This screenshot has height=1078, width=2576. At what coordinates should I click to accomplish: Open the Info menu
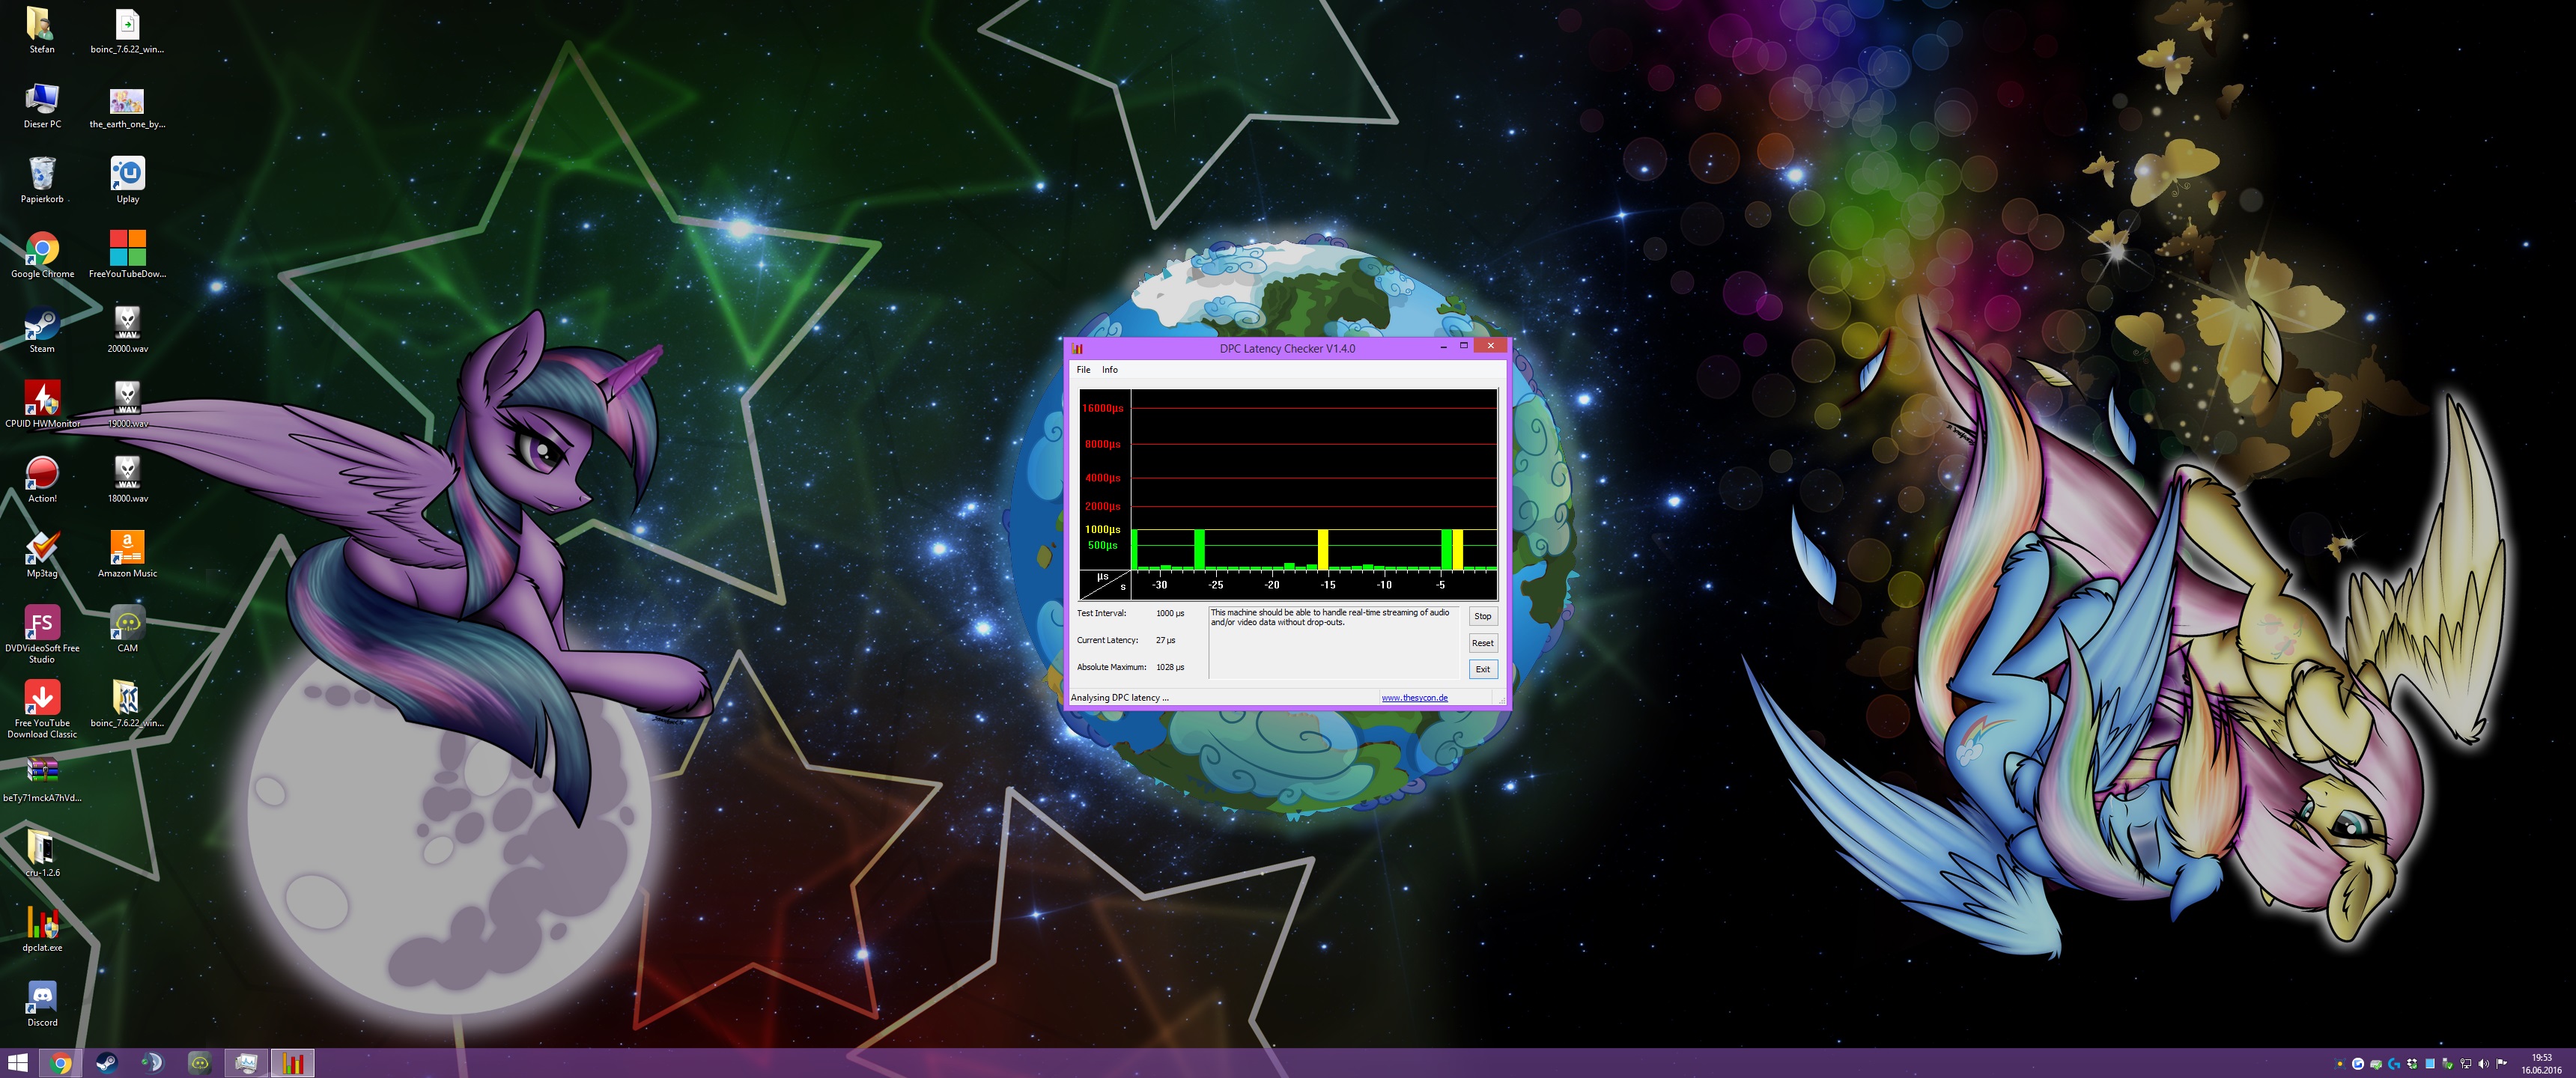tap(1109, 370)
